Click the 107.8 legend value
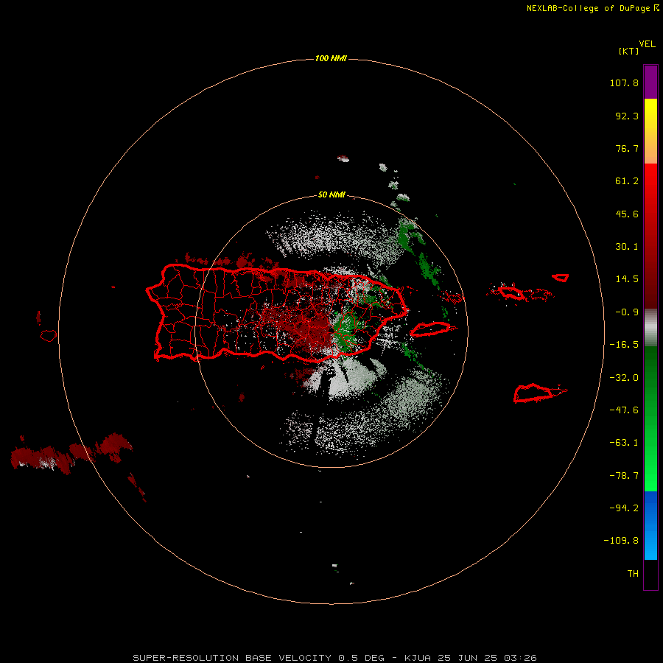 [624, 83]
